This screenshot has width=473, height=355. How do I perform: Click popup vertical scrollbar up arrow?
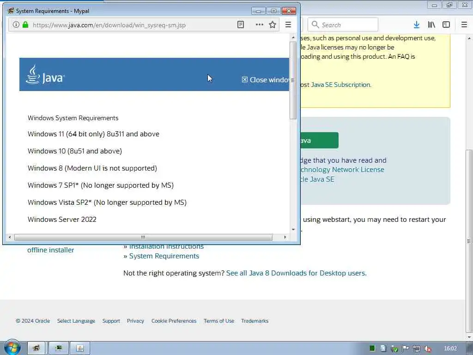(x=293, y=37)
